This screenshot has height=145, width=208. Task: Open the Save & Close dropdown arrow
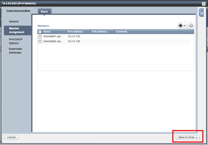[197, 137]
